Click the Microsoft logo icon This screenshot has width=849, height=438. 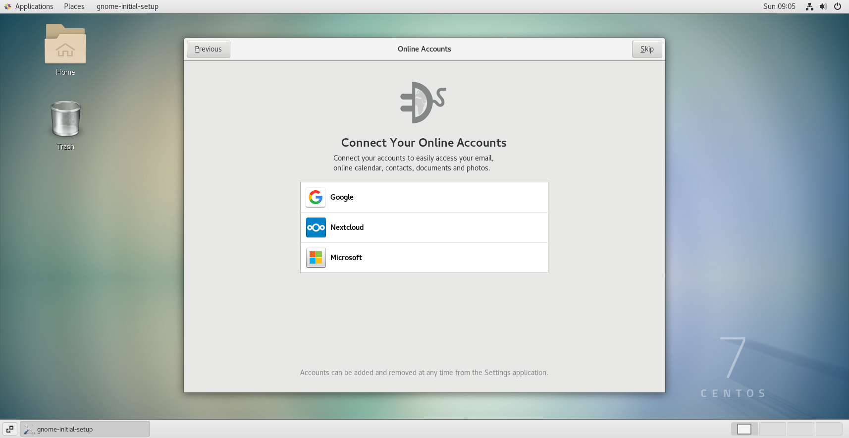pos(316,258)
